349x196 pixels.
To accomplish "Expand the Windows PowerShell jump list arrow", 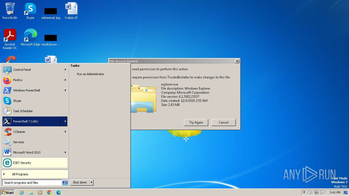I will coord(65,90).
